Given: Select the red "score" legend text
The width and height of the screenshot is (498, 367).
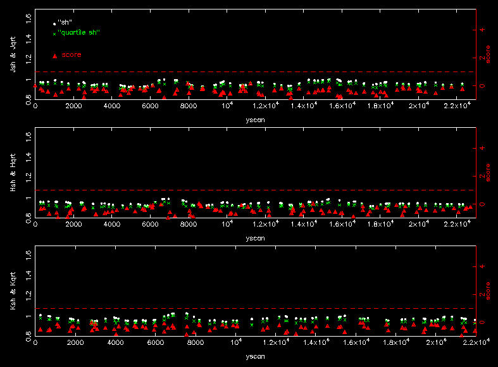Looking at the screenshot, I should (71, 55).
